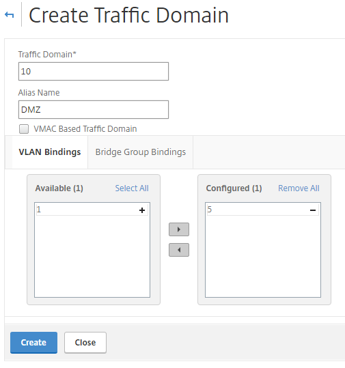The width and height of the screenshot is (345, 368).
Task: Click empty area of Configured list box
Action: [x=263, y=256]
